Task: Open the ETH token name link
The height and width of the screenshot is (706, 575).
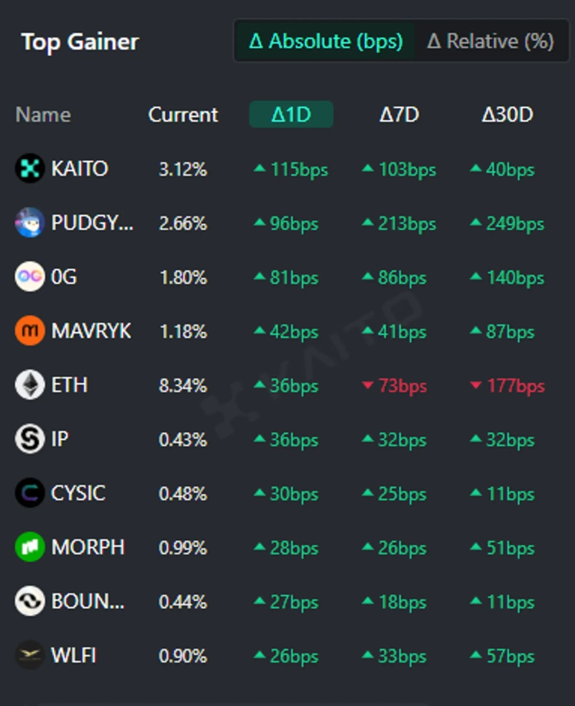Action: tap(69, 385)
